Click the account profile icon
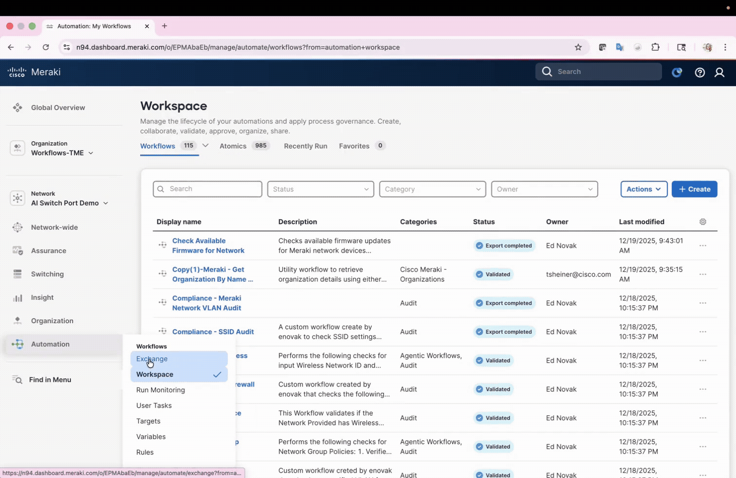 pos(719,72)
